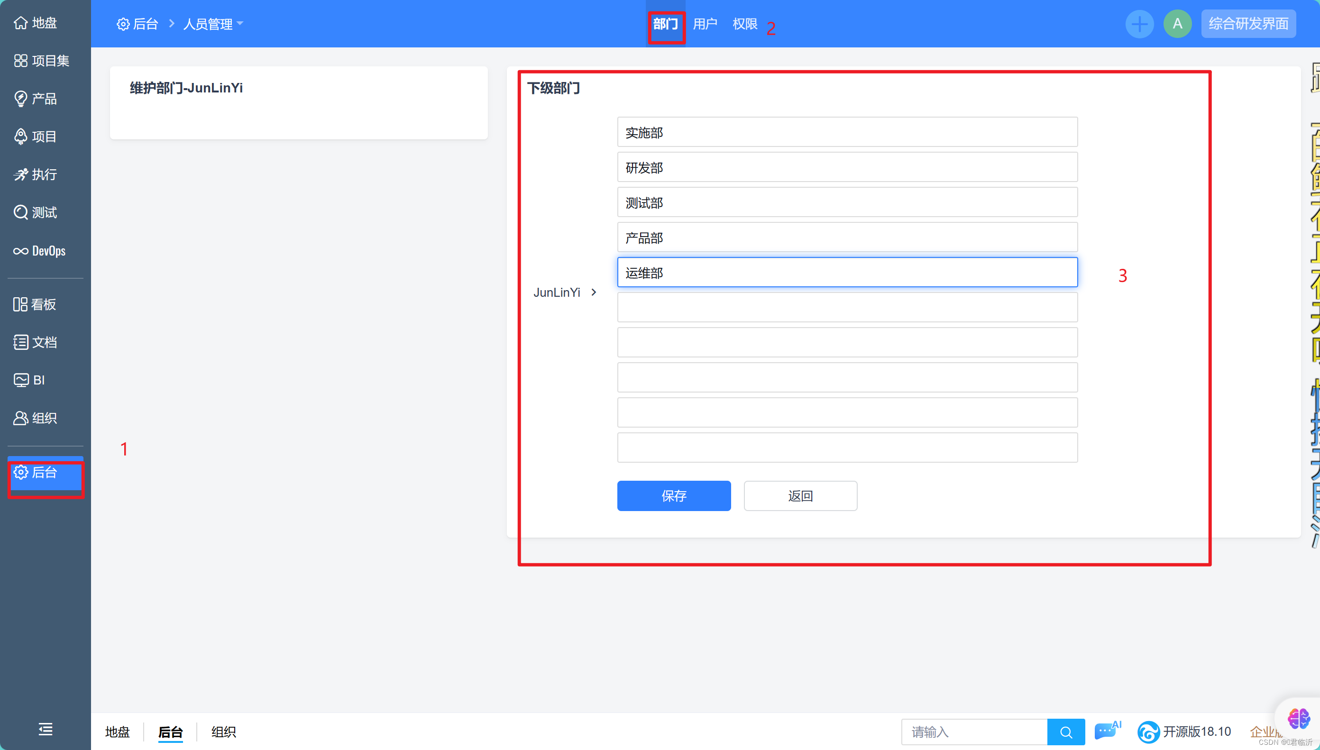Open 测试 QA module
Screen dimensions: 1320x750
point(36,212)
